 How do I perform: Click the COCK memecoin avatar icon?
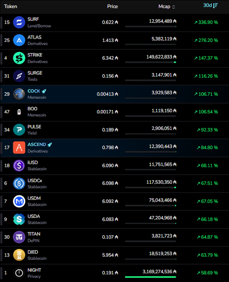(19, 94)
